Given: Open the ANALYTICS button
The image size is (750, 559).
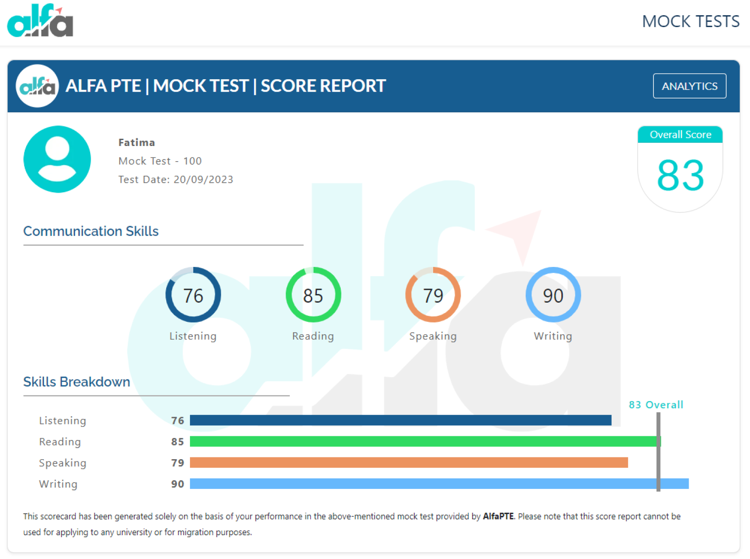Looking at the screenshot, I should (689, 86).
